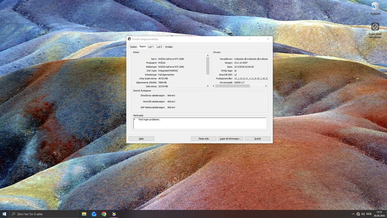This screenshot has height=218, width=387.
Task: Open File Explorer from the taskbar
Action: [x=84, y=214]
